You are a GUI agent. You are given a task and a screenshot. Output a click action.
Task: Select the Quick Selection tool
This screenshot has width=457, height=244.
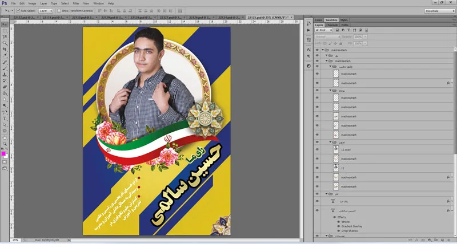(5, 43)
